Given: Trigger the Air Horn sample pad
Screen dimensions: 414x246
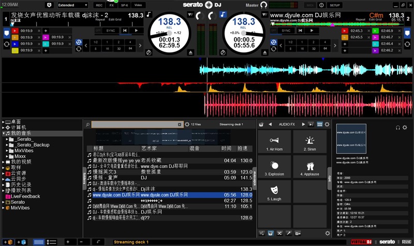Looking at the screenshot, I should pos(274,143).
